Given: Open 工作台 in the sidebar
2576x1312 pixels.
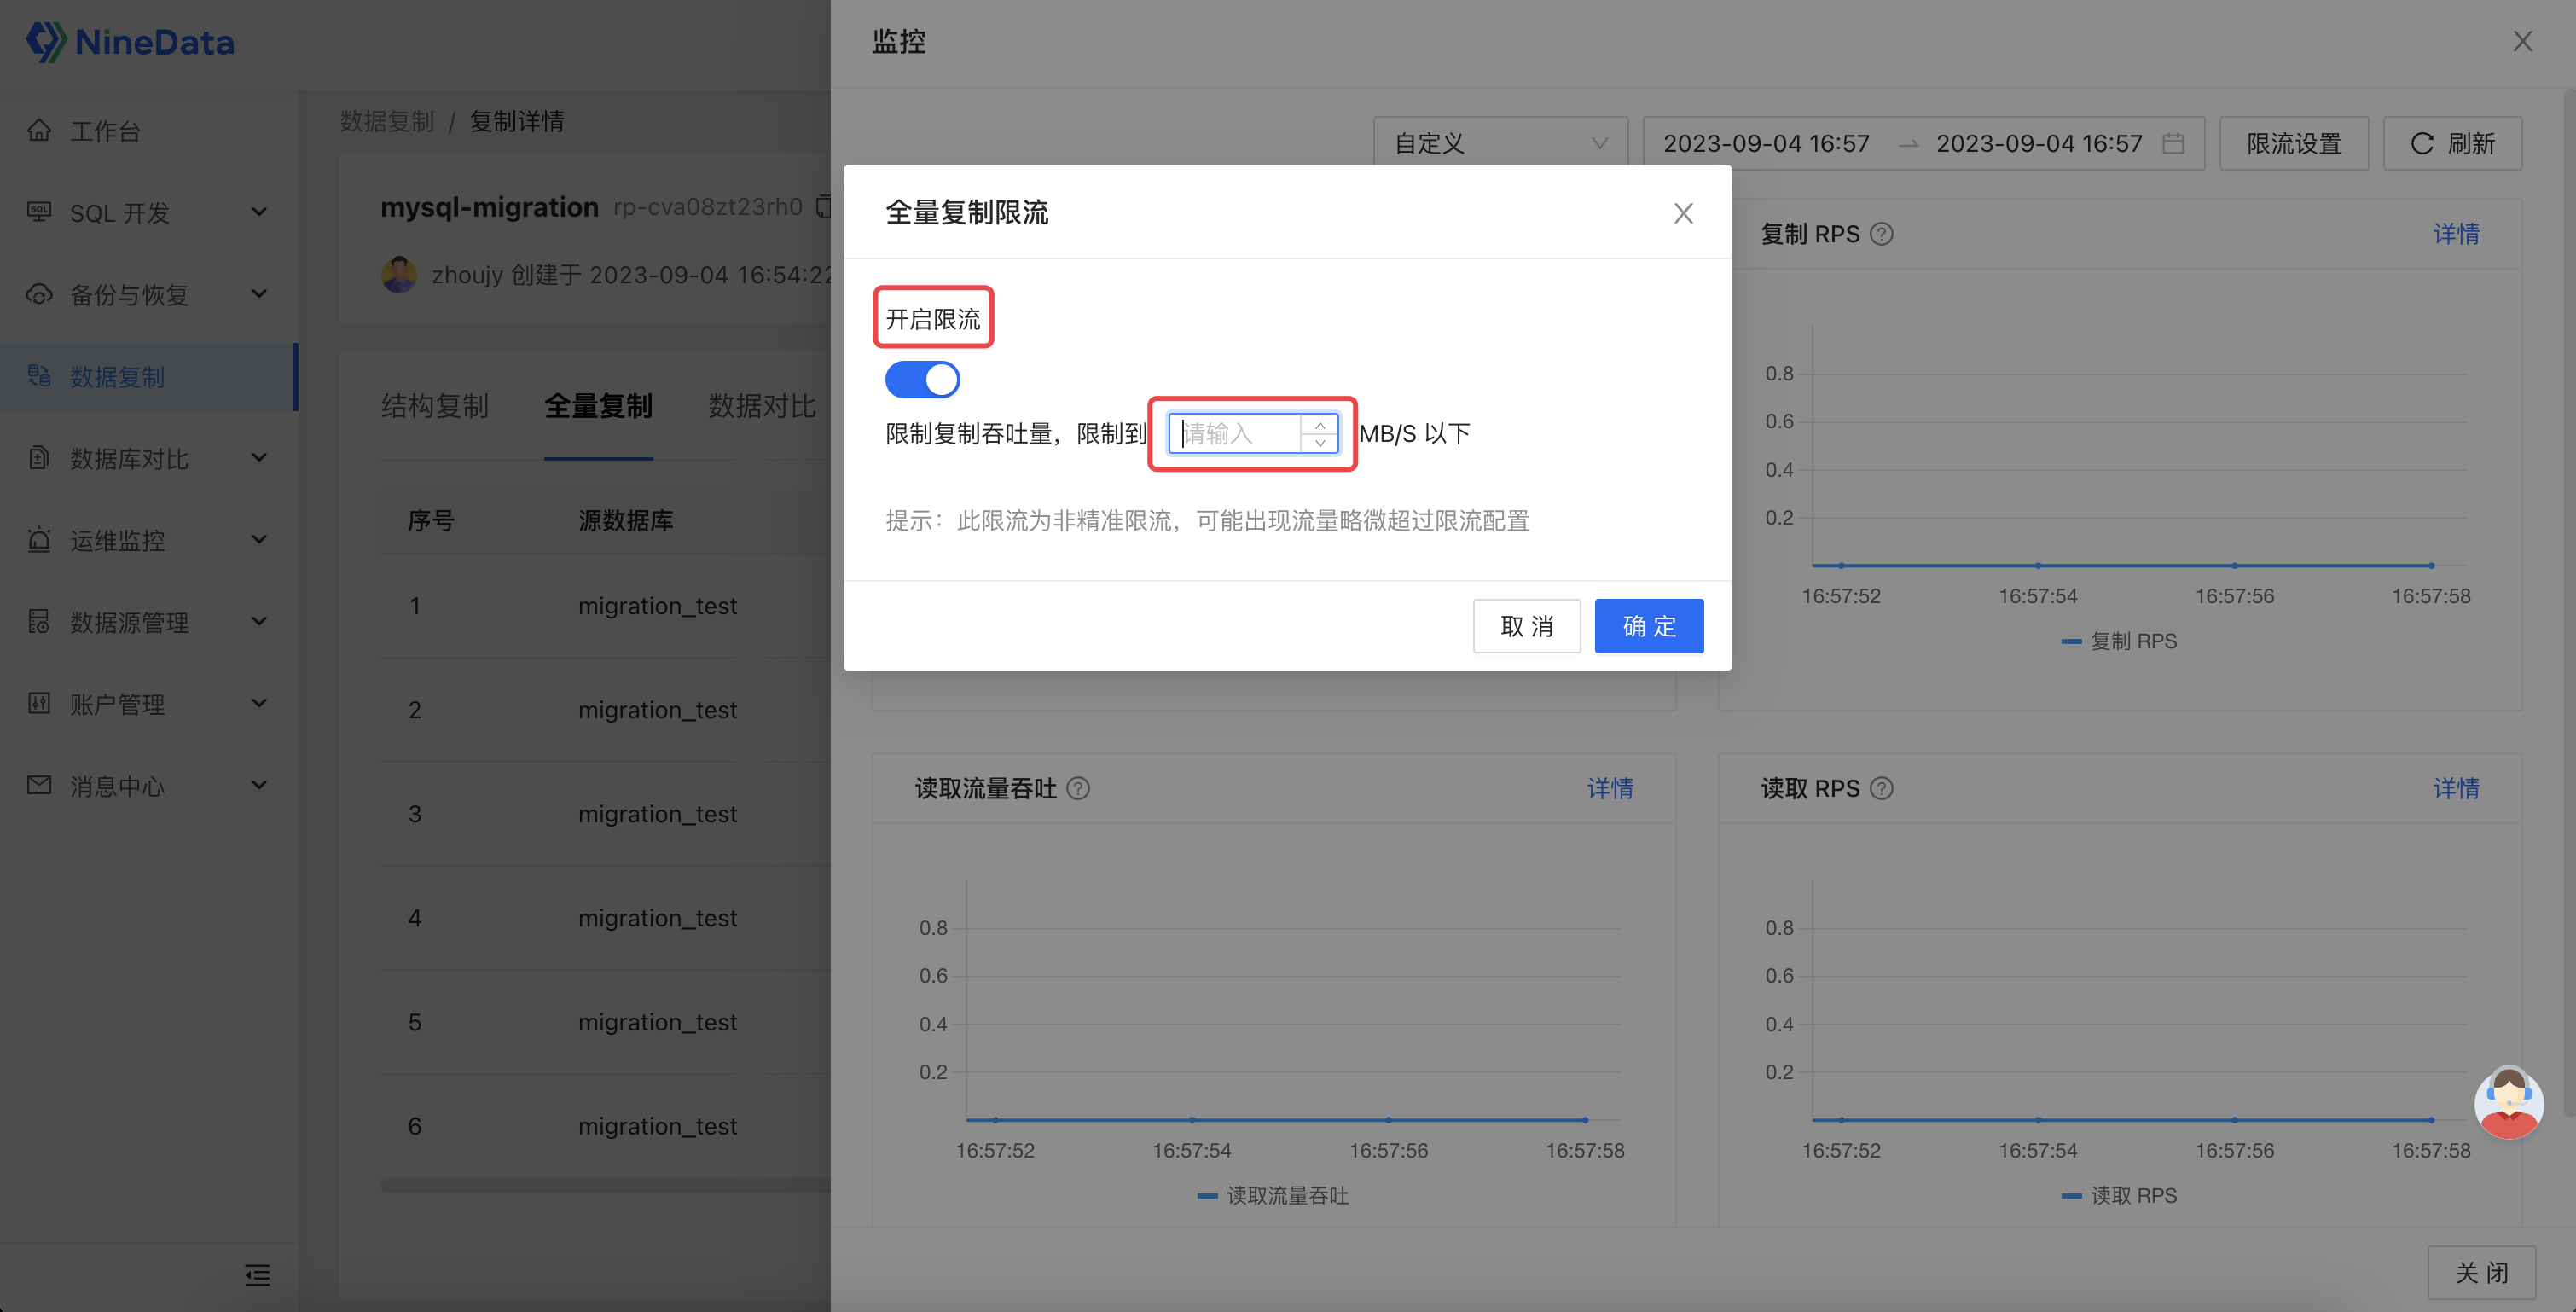Looking at the screenshot, I should coord(105,131).
